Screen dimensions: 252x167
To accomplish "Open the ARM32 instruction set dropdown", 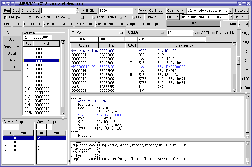I will pos(145,32).
